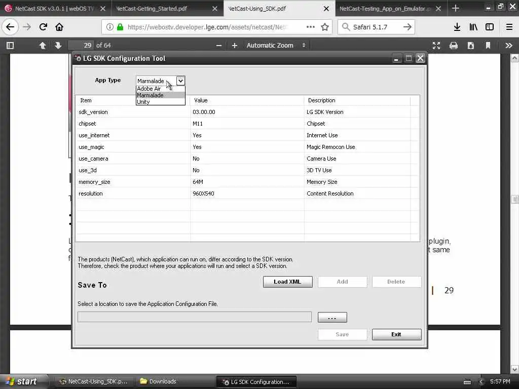The width and height of the screenshot is (519, 389).
Task: Click the Load XML button
Action: (x=288, y=282)
